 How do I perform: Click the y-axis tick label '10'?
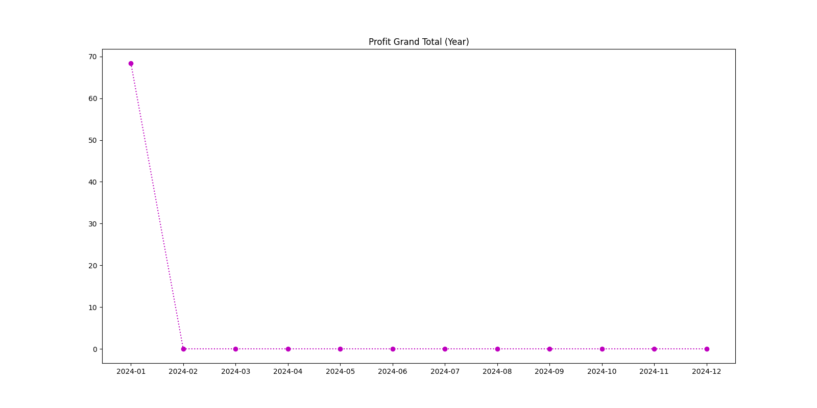click(x=92, y=308)
